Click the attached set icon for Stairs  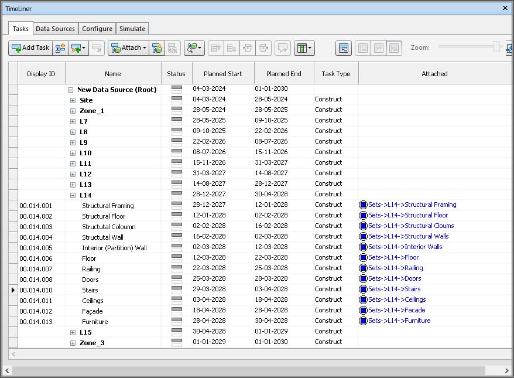[x=363, y=290]
